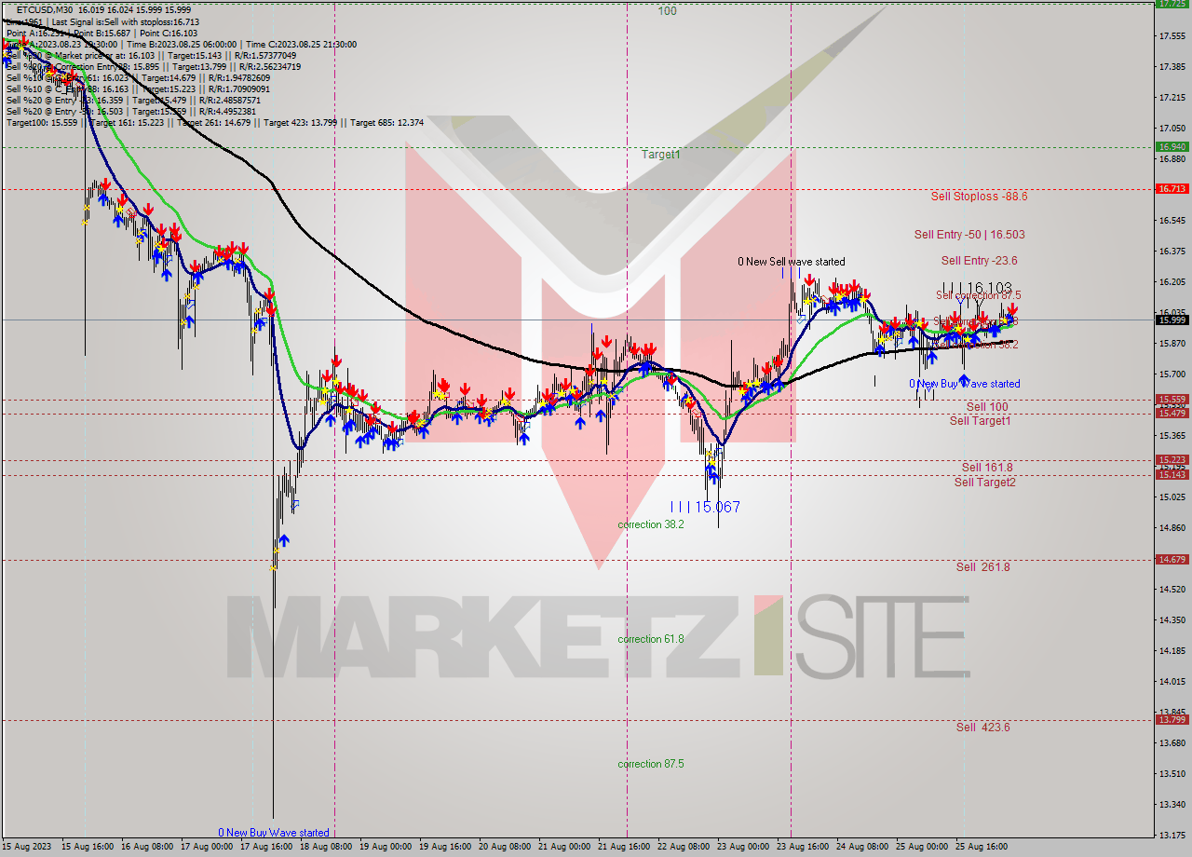Click the '15 Aug 2023' date label
1192x857 pixels.
tap(26, 847)
